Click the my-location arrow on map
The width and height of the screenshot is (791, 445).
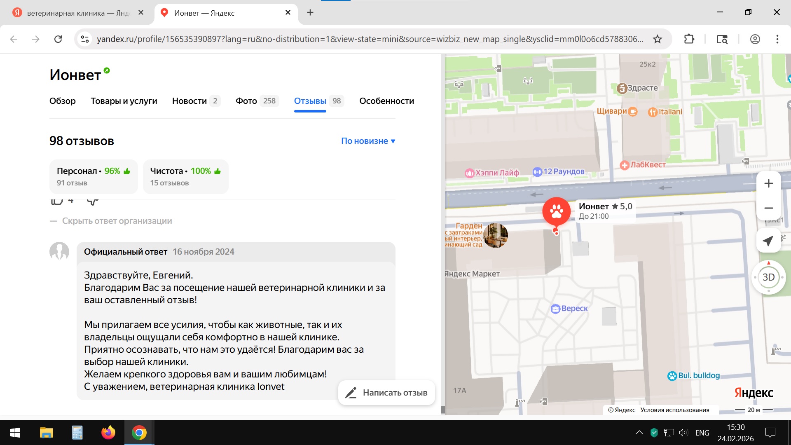tap(768, 241)
